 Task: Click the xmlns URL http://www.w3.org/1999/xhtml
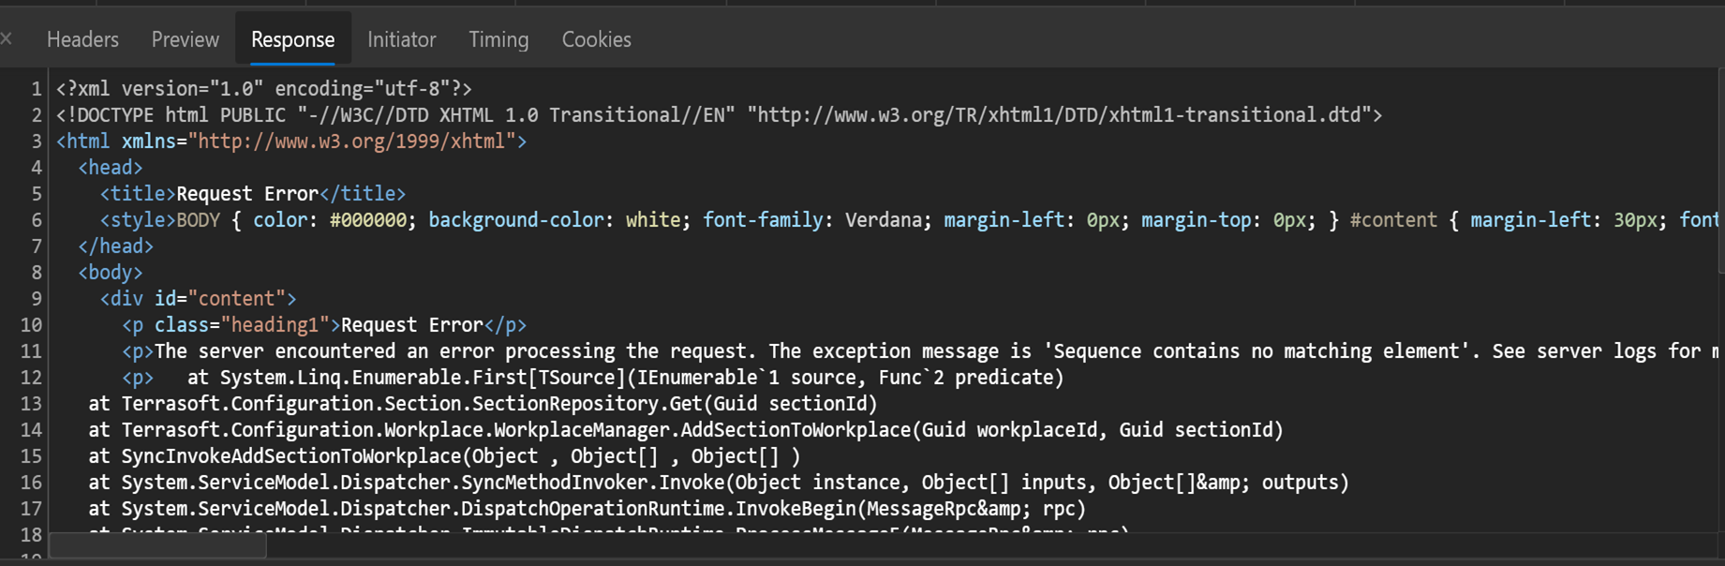[x=351, y=141]
